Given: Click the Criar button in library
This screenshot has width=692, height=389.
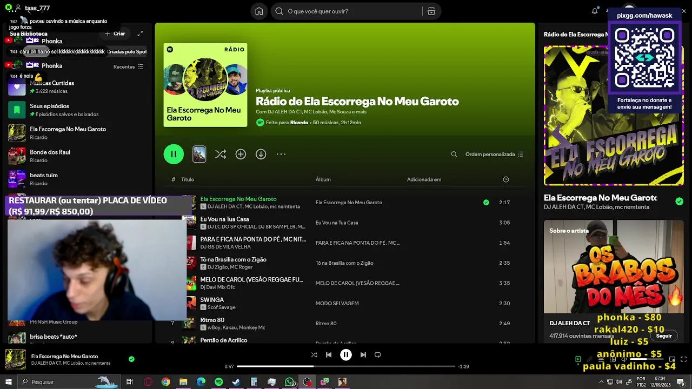Looking at the screenshot, I should [115, 33].
